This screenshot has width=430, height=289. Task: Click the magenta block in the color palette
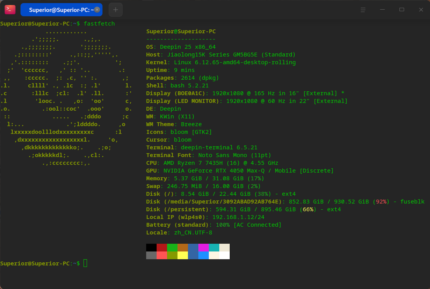203,248
